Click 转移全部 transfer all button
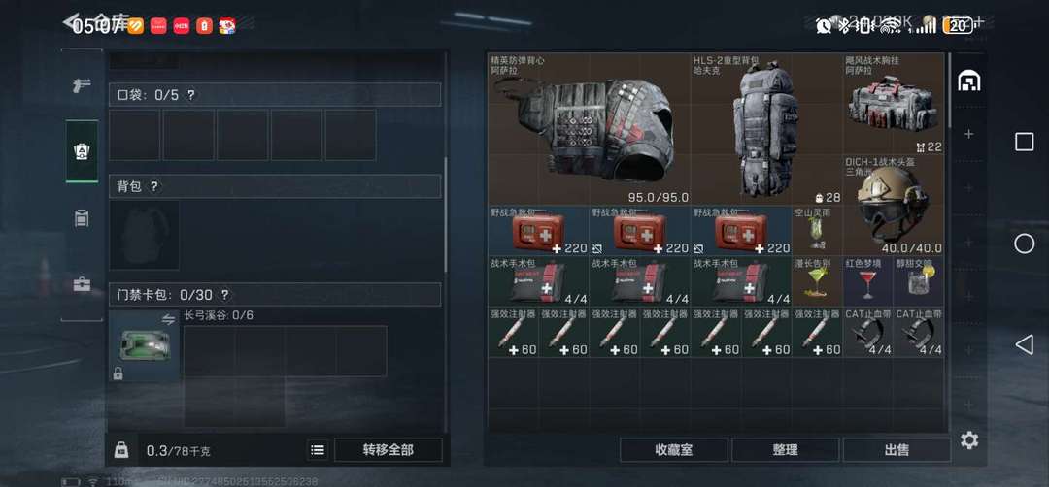Viewport: 1049px width, 487px height. [x=388, y=450]
